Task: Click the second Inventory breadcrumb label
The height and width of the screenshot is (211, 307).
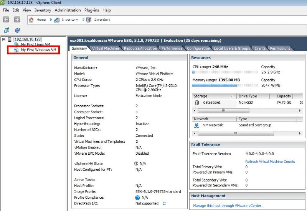Action: [x=102, y=20]
